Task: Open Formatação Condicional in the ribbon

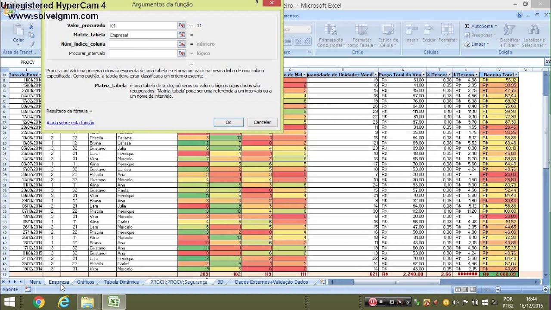Action: tap(330, 36)
